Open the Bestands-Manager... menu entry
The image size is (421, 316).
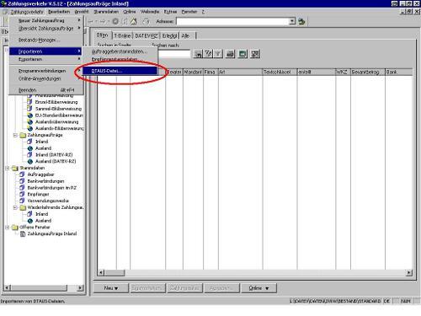(46, 40)
